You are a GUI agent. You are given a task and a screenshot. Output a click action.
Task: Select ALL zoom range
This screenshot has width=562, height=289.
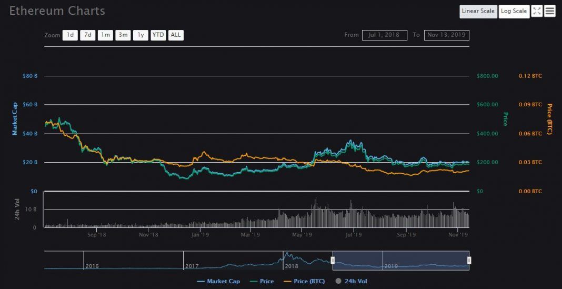tap(176, 35)
